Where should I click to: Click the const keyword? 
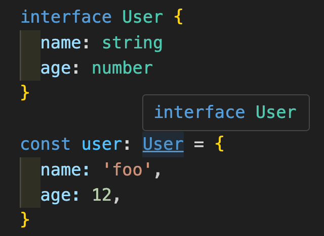(x=46, y=145)
